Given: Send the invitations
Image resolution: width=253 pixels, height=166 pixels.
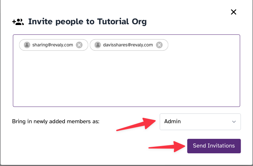Looking at the screenshot, I should pyautogui.click(x=214, y=146).
